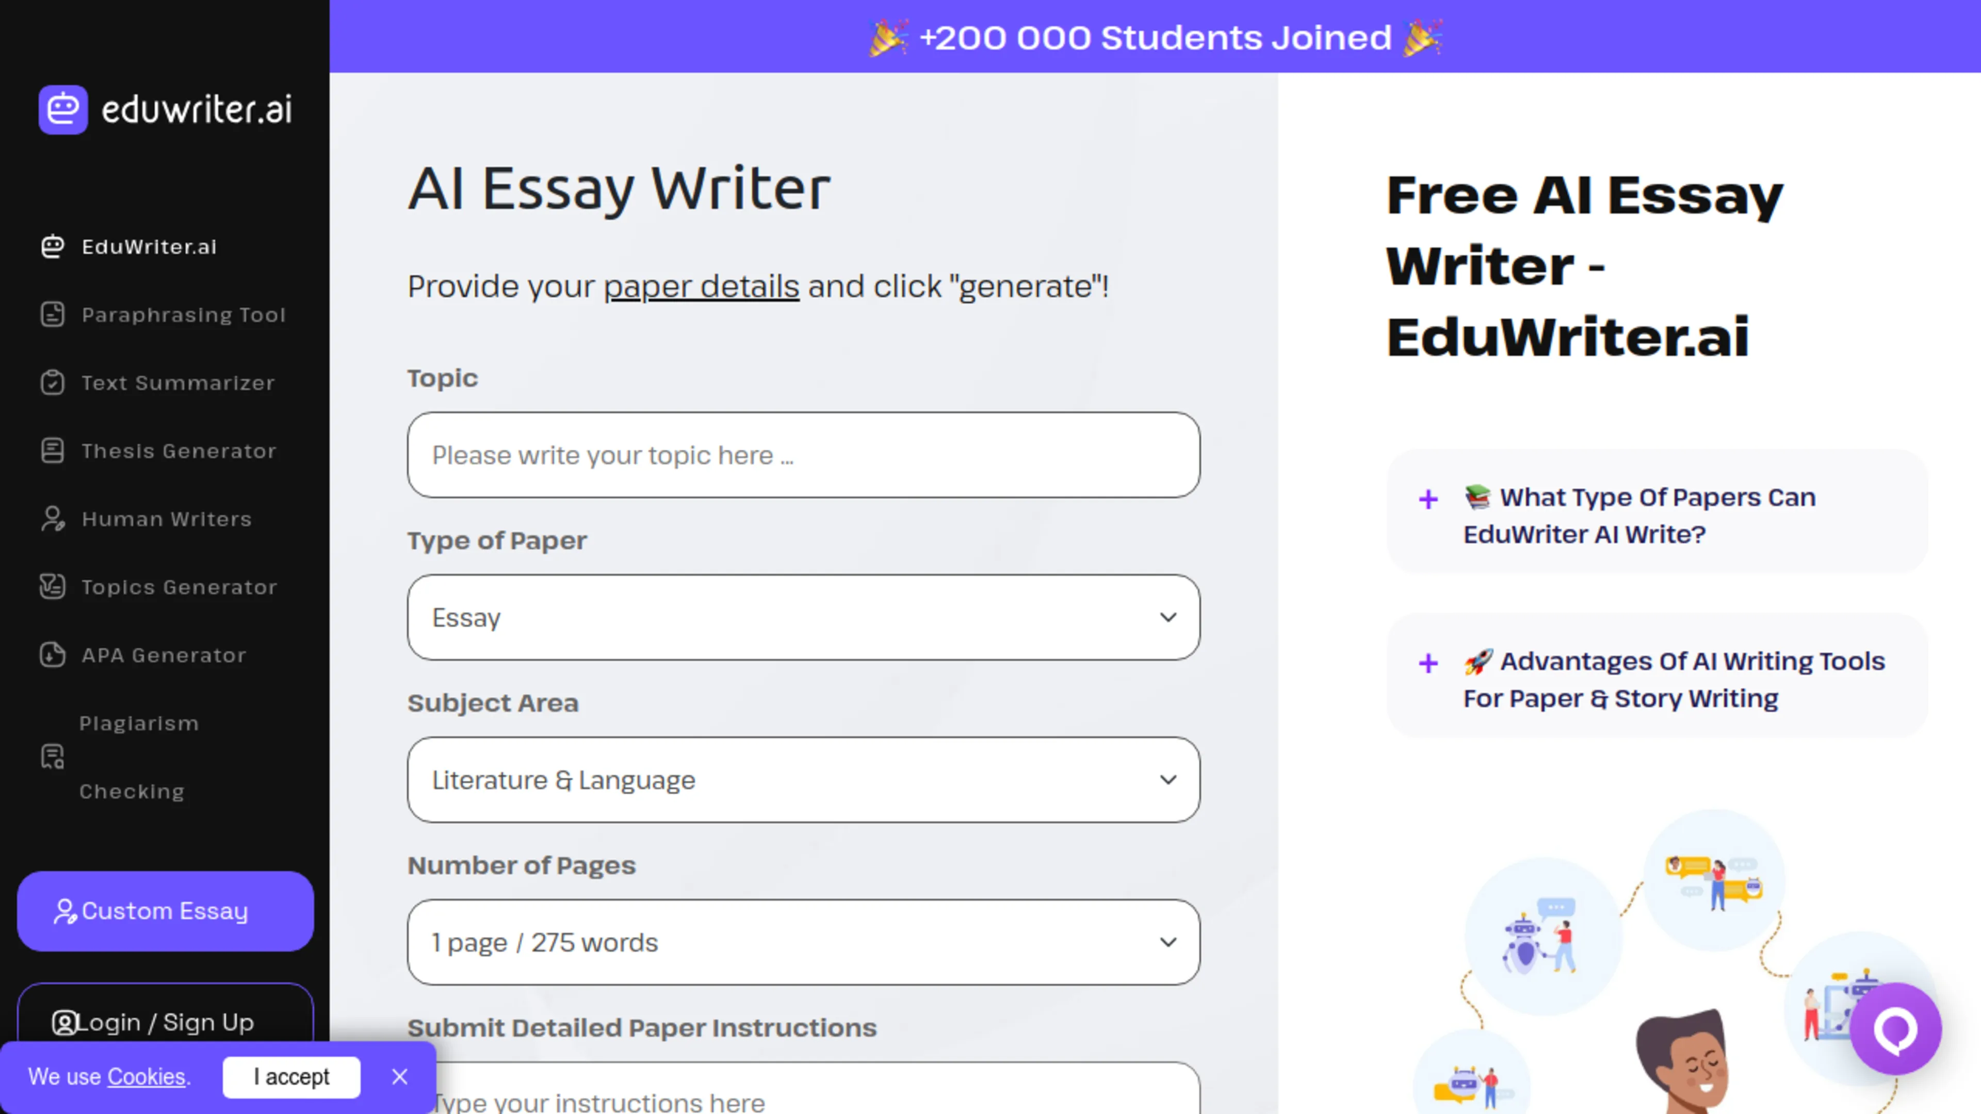1981x1114 pixels.
Task: Click the Topics Generator sidebar icon
Action: [52, 586]
